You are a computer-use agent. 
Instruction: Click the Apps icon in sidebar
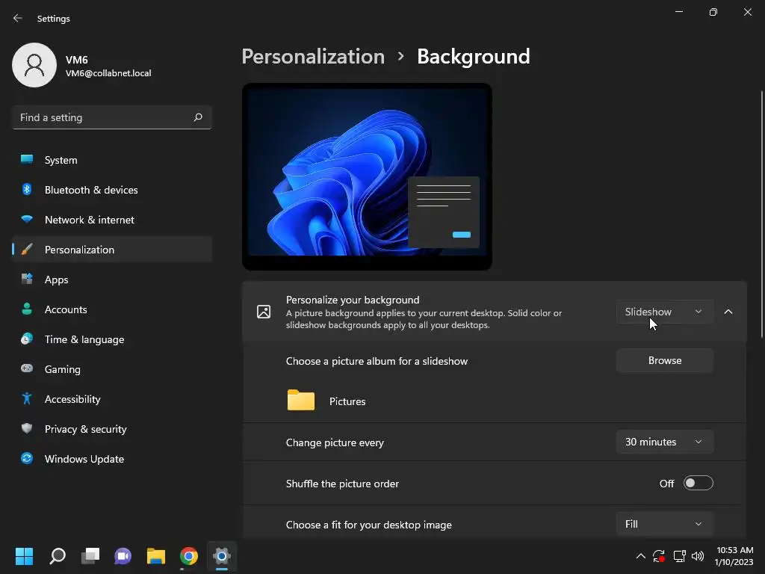pos(27,280)
